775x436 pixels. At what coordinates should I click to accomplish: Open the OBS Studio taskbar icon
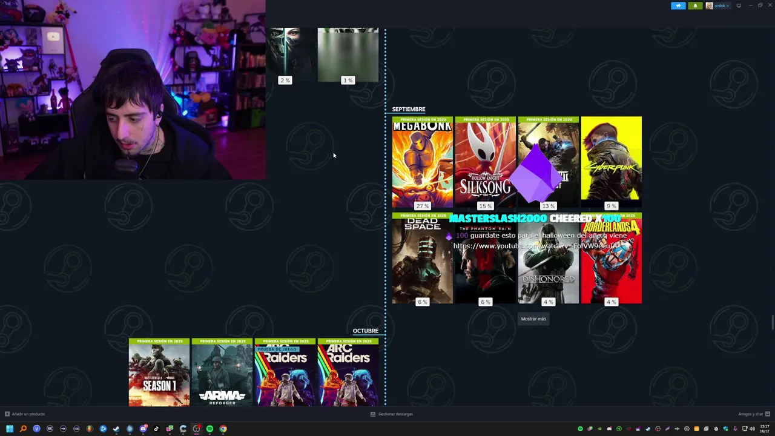(x=196, y=429)
